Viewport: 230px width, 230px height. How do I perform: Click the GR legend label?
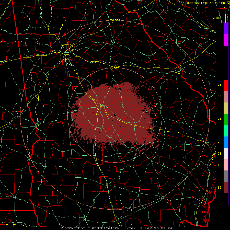pos(219,97)
